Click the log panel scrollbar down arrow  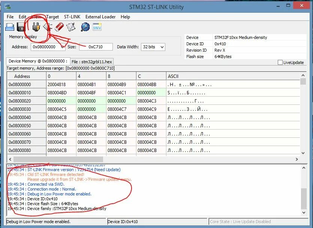(304, 212)
